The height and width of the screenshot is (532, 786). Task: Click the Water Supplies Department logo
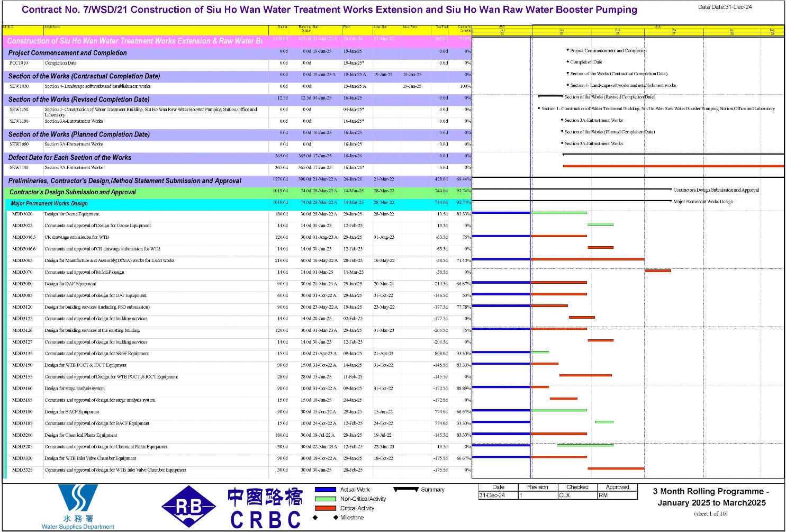point(78,506)
